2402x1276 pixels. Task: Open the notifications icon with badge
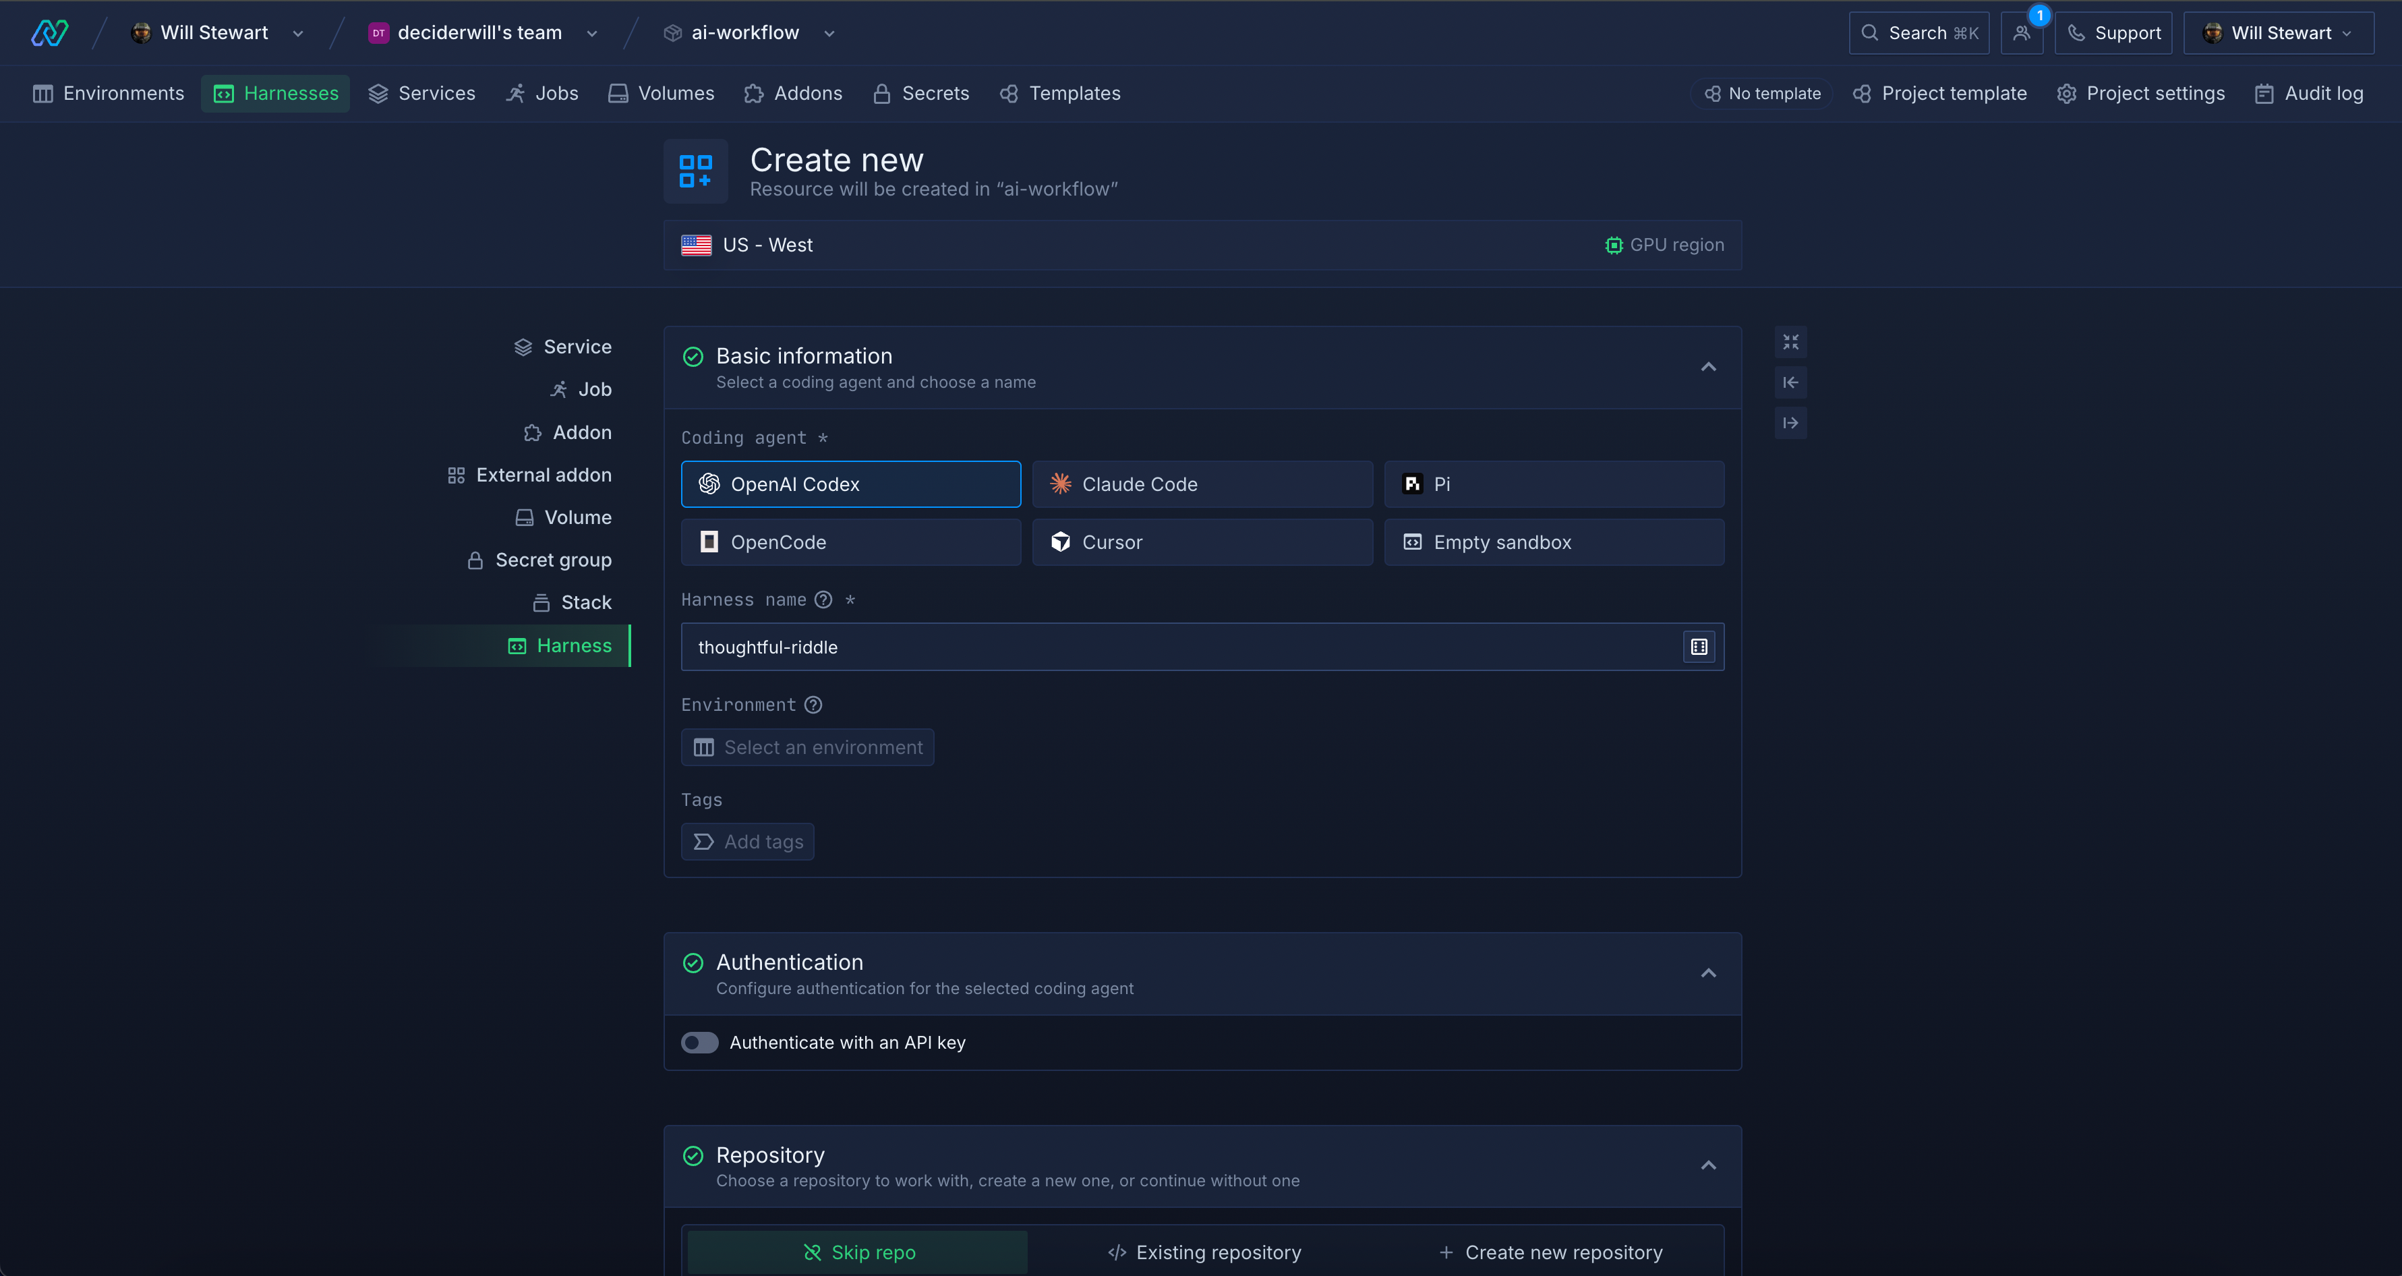pos(2022,32)
